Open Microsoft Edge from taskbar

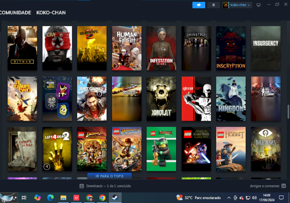point(50,198)
